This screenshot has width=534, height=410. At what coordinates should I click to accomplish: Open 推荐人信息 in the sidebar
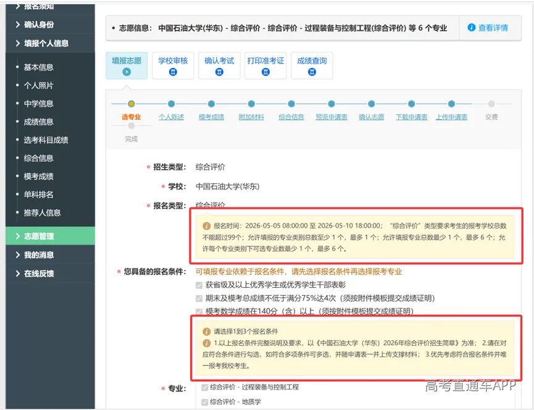click(x=42, y=213)
